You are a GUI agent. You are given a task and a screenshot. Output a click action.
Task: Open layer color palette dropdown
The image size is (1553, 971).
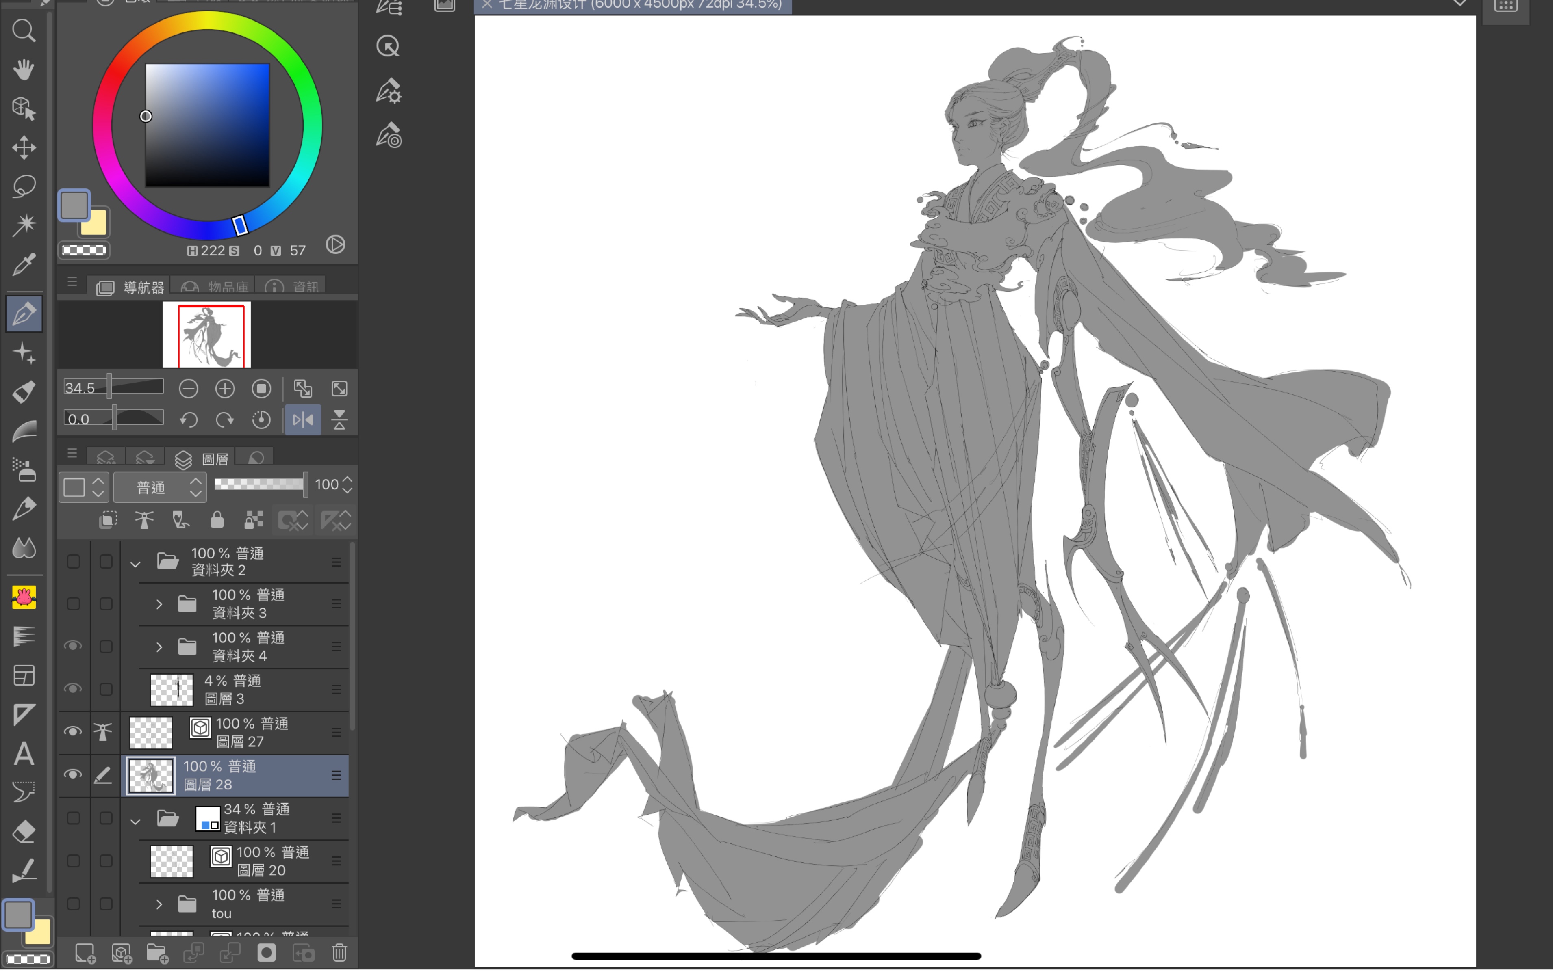pyautogui.click(x=84, y=487)
